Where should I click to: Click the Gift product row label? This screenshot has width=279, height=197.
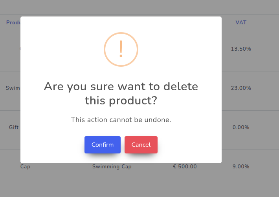pos(14,128)
